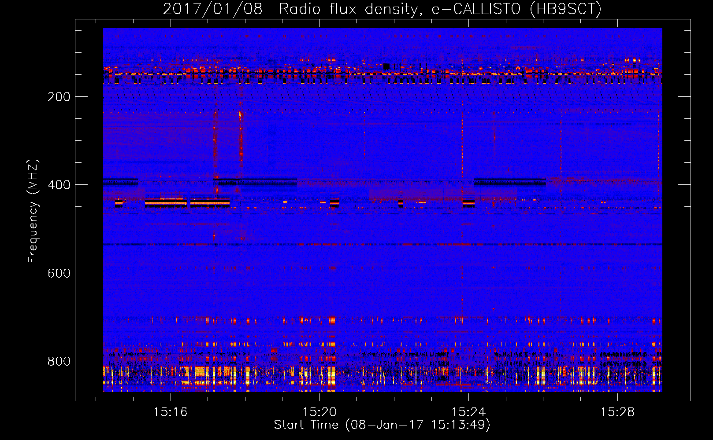Click the plot title 'Radio flux density, e-CALLISTO (HB9SCT)'
The height and width of the screenshot is (440, 713).
pyautogui.click(x=440, y=9)
